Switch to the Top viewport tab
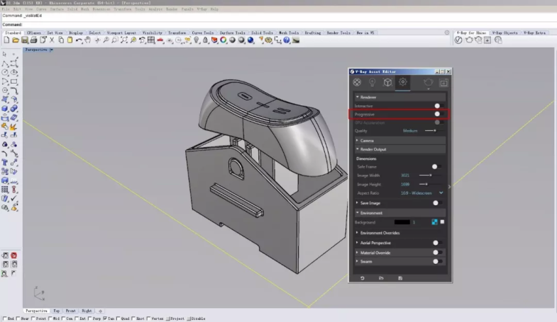This screenshot has width=557, height=322. [56, 311]
